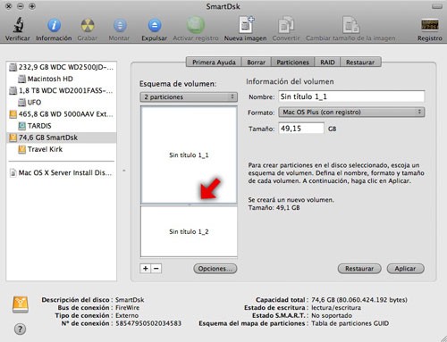Open the Información toolbar icon

[54, 25]
